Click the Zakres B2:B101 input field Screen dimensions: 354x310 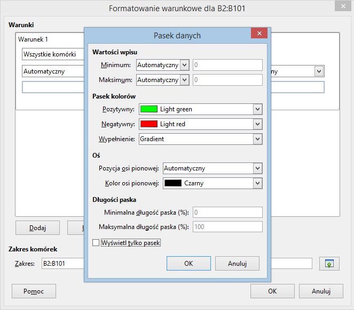61,263
